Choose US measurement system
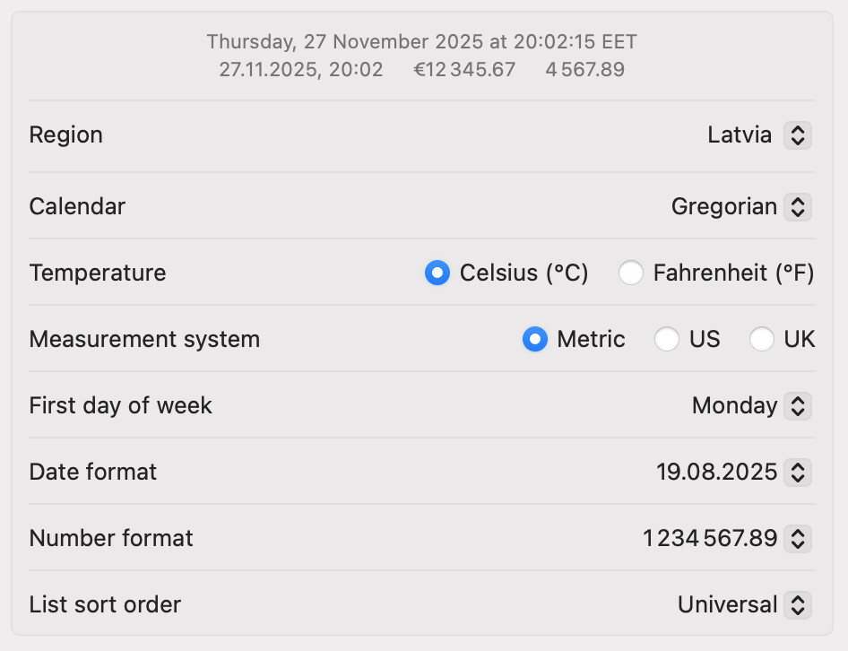 (x=667, y=339)
